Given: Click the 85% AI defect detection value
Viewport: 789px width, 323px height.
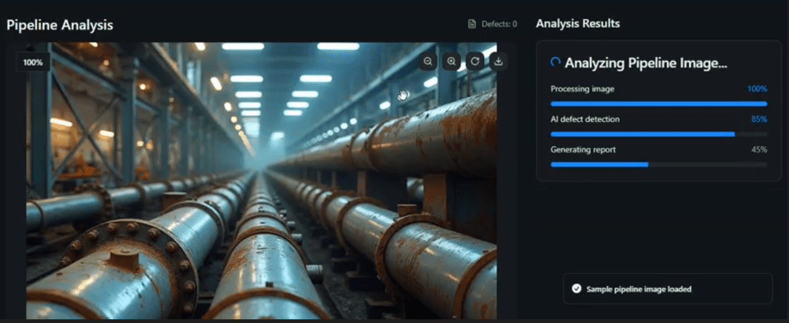Looking at the screenshot, I should [x=759, y=119].
